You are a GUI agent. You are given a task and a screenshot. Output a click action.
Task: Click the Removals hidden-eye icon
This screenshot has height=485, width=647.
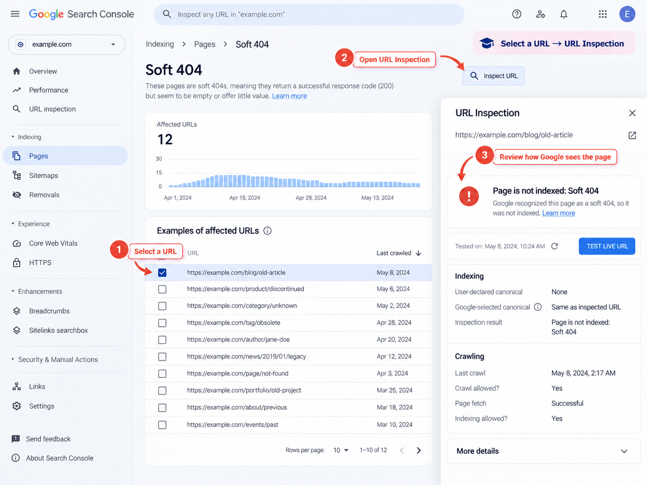point(17,195)
